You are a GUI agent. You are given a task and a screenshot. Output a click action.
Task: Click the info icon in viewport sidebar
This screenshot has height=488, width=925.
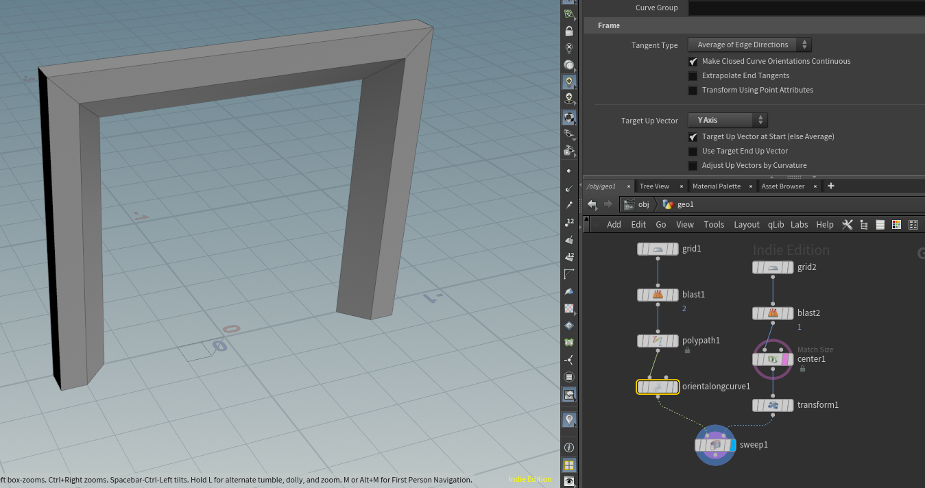[568, 448]
